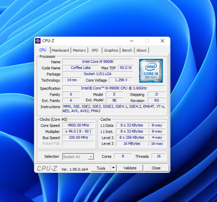Click the Stepping value D
Screen dimensions: 217x202
pos(157,94)
